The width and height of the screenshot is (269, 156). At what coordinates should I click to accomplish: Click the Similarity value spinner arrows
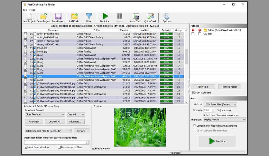[213, 110]
